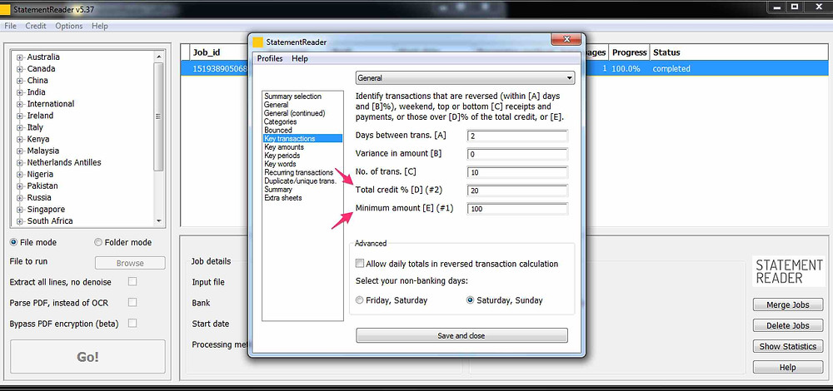
Task: Close the StatementReader settings dialog
Action: point(566,40)
